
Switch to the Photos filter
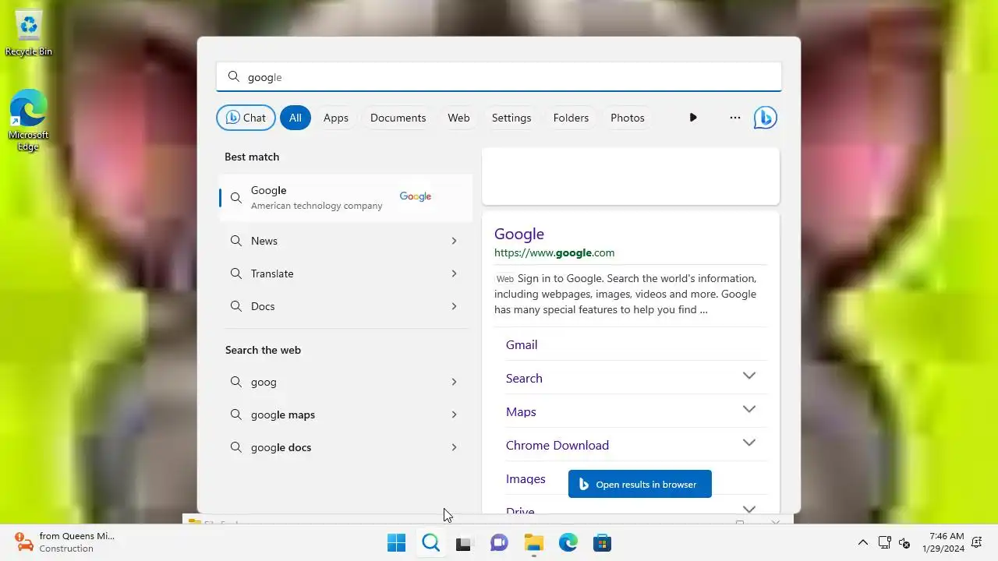[x=628, y=118]
